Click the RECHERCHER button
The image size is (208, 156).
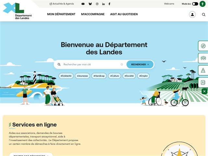140,64
